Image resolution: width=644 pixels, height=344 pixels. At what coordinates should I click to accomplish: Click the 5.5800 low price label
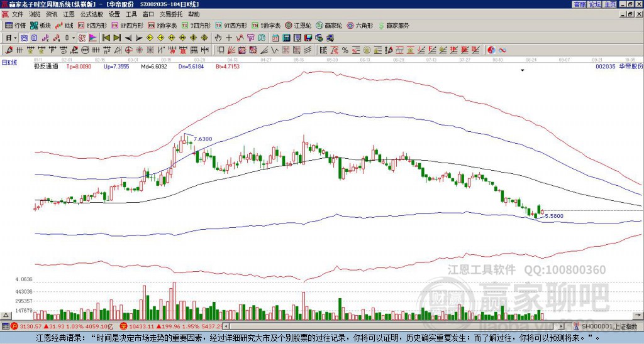click(554, 216)
